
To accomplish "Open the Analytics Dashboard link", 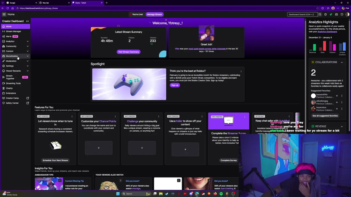I will point(327,31).
